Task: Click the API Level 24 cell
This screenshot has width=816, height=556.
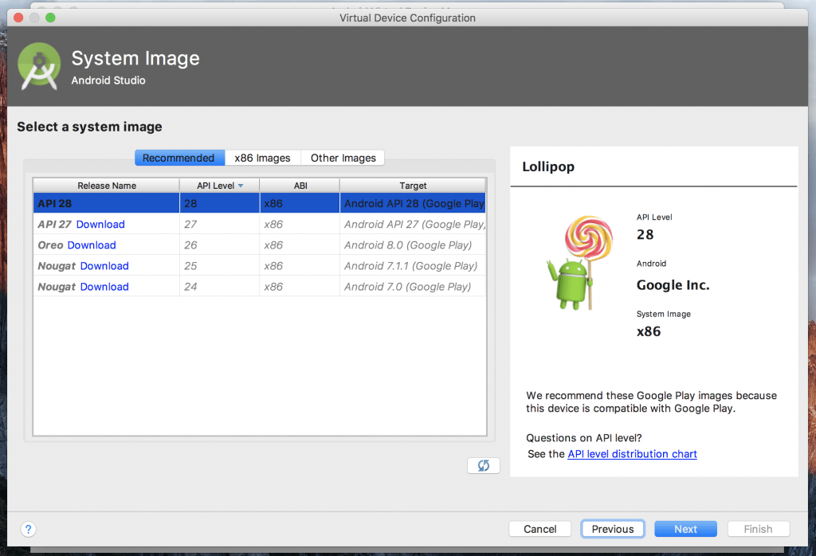Action: (x=220, y=287)
